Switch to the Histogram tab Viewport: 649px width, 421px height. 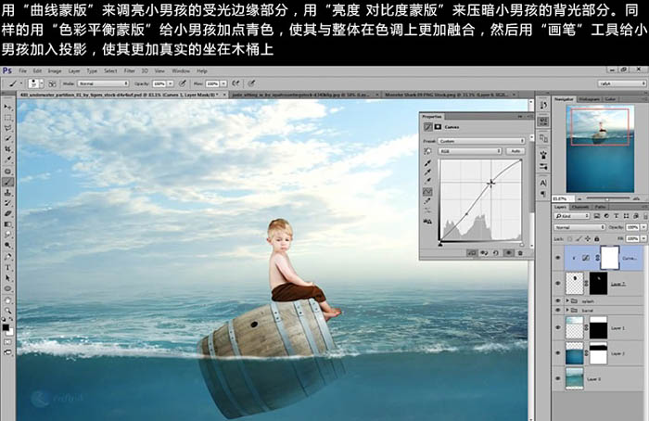pos(589,99)
